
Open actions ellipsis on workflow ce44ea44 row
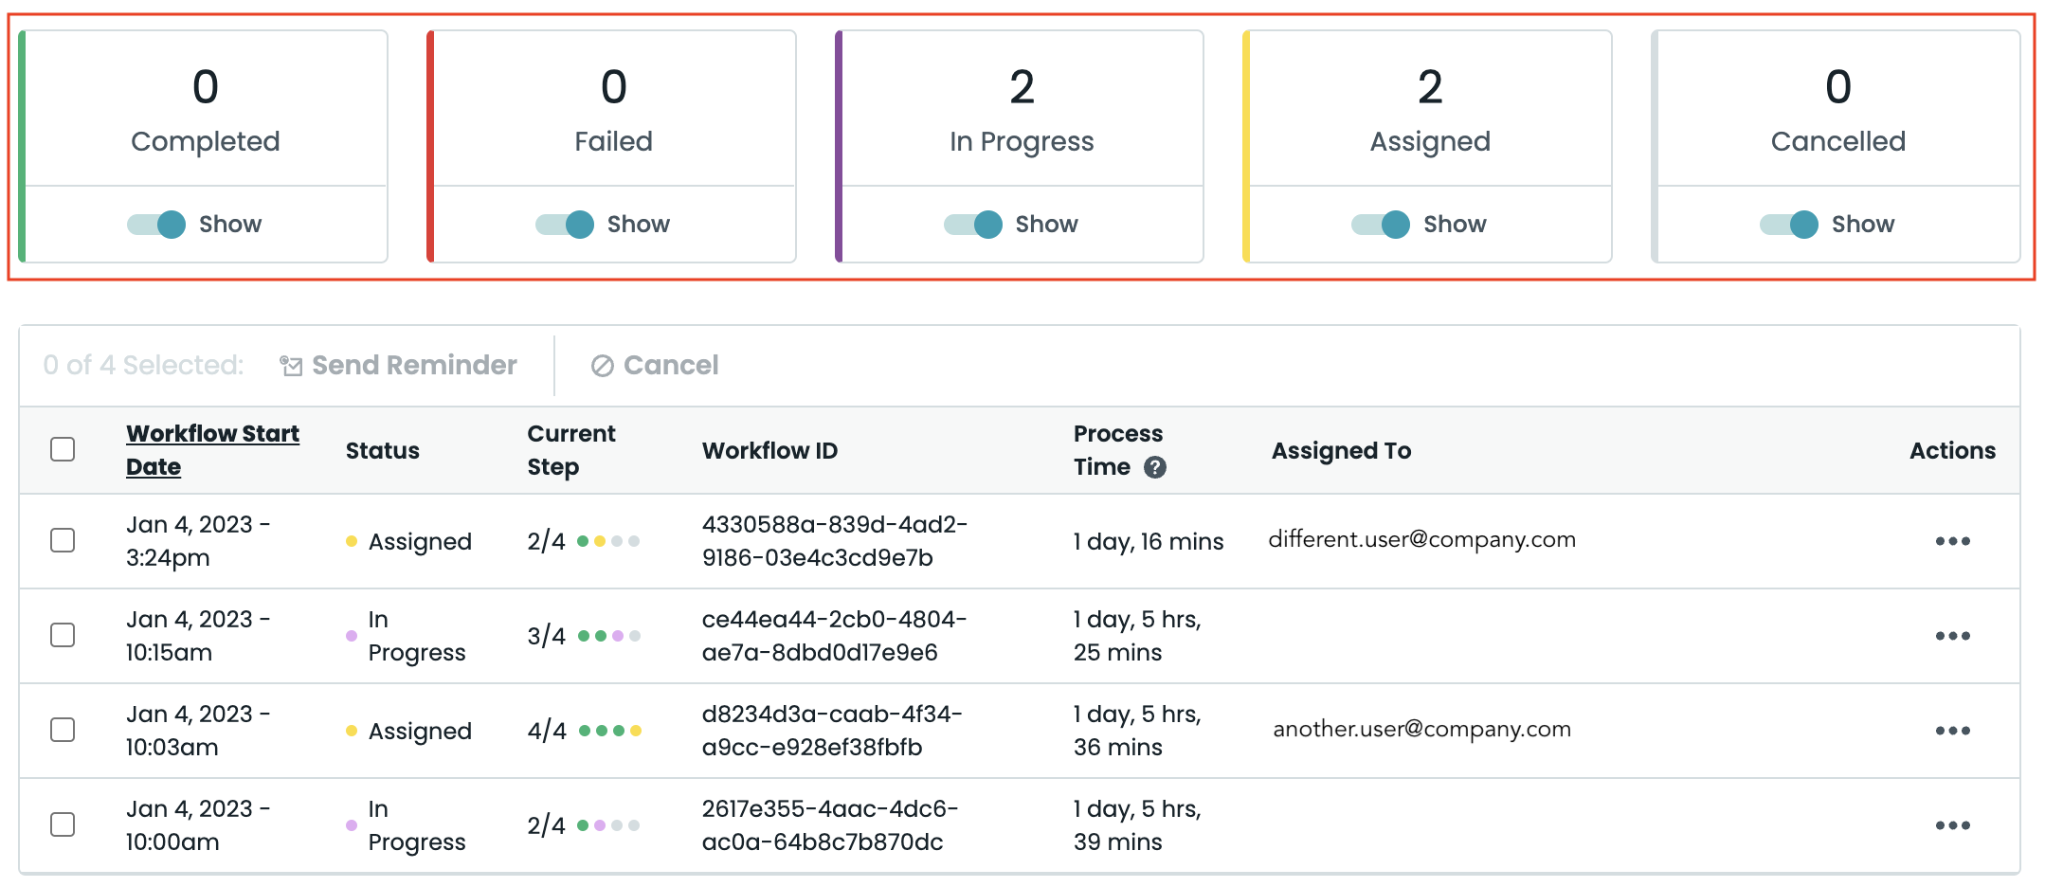1953,636
